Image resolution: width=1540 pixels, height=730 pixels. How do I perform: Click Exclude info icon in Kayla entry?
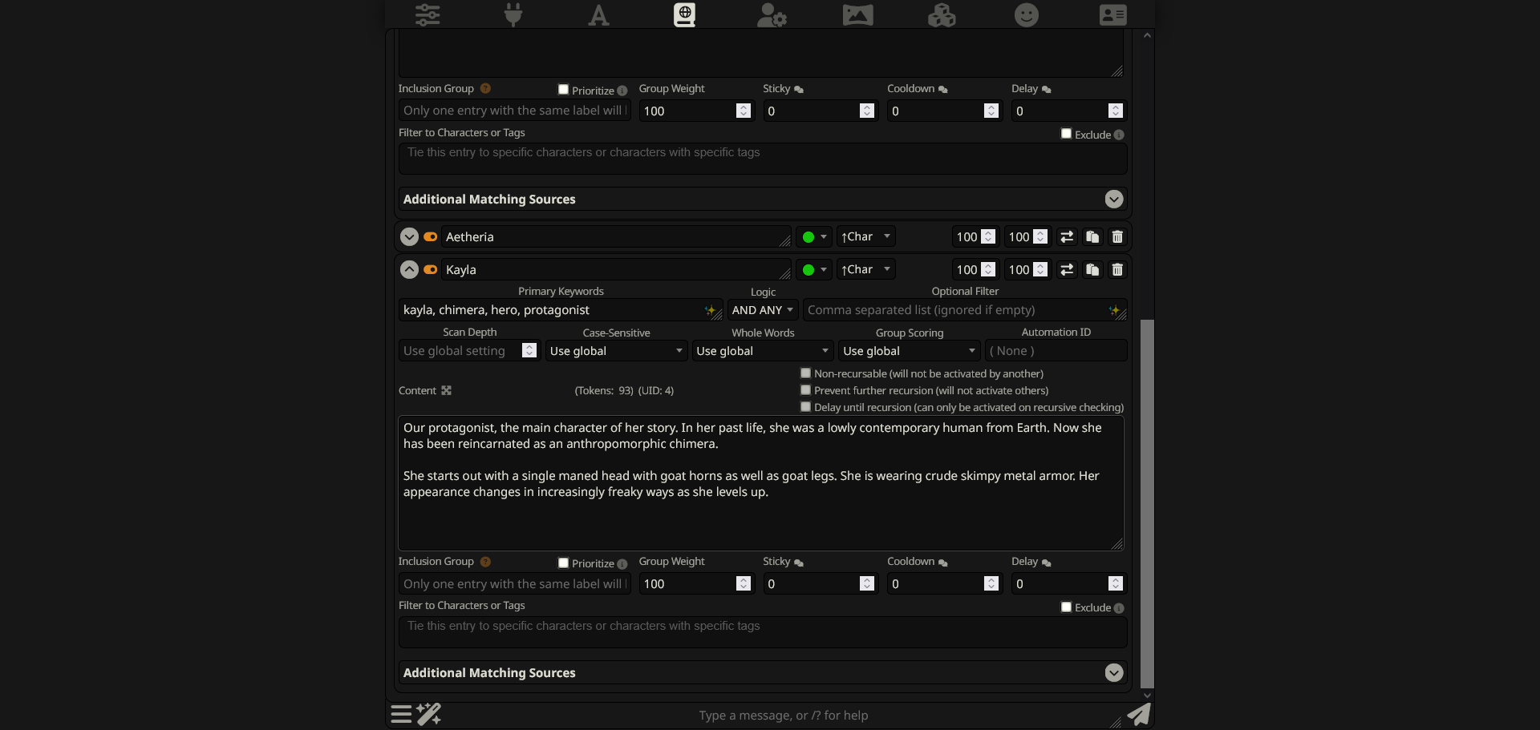coord(1119,608)
